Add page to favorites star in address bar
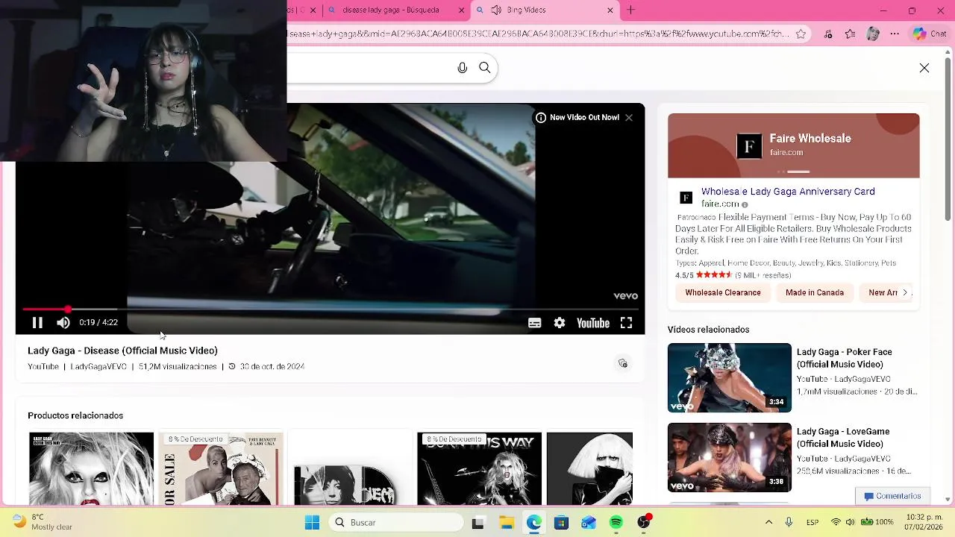 pos(801,34)
